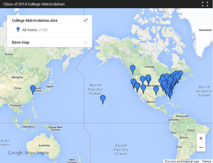Click the Greenland map label

(205, 30)
